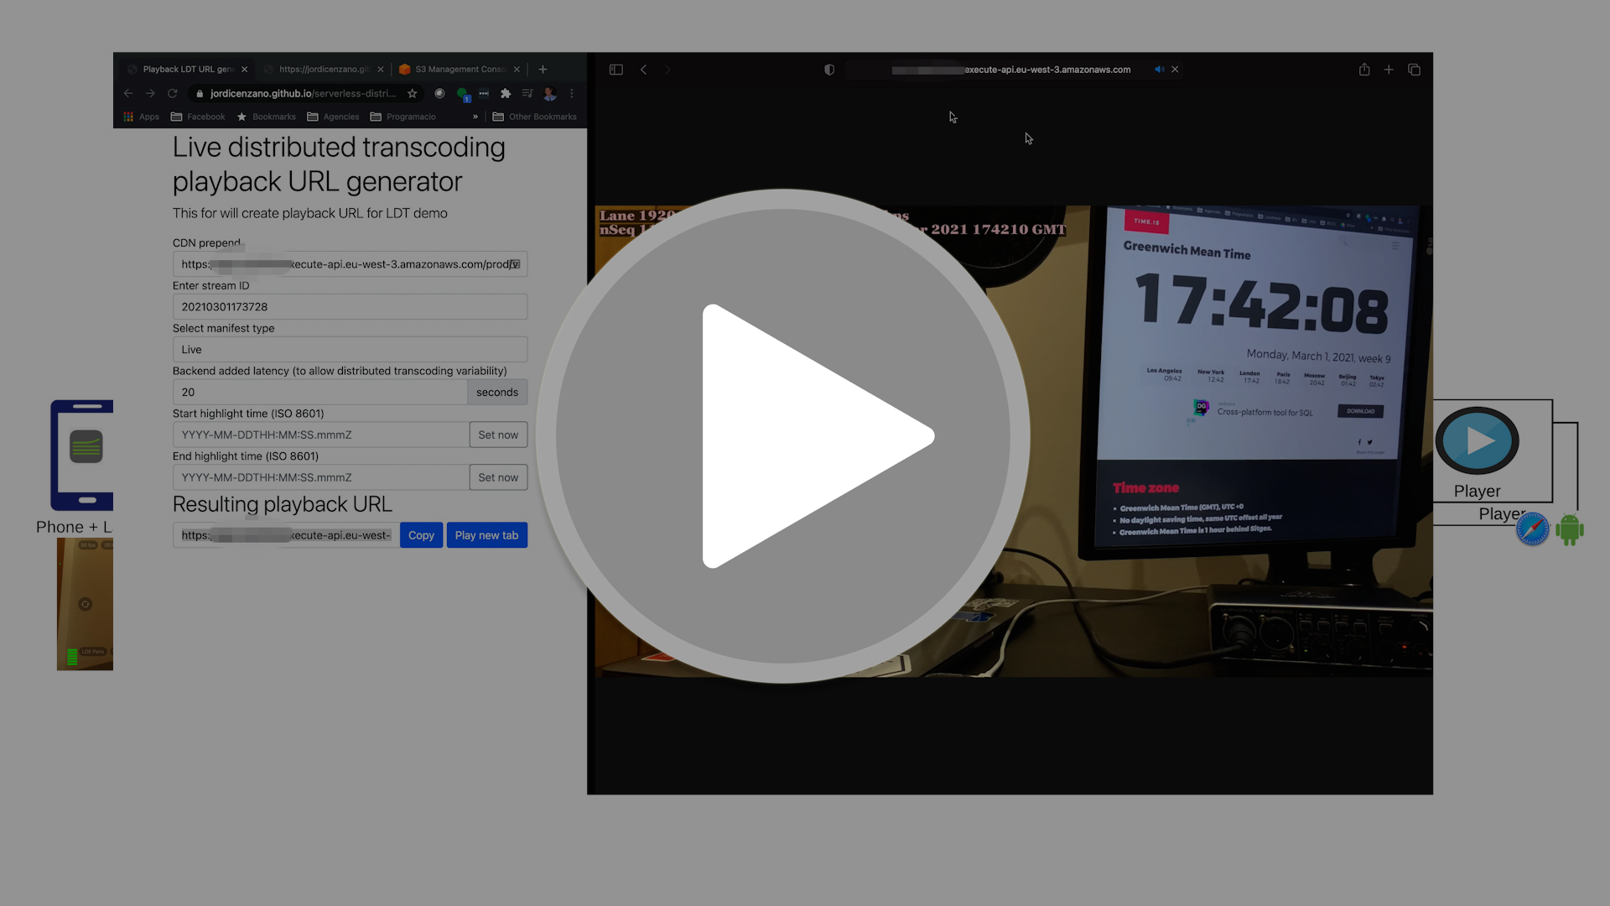Open the Chrome media control icon
This screenshot has height=906, width=1610.
(527, 94)
